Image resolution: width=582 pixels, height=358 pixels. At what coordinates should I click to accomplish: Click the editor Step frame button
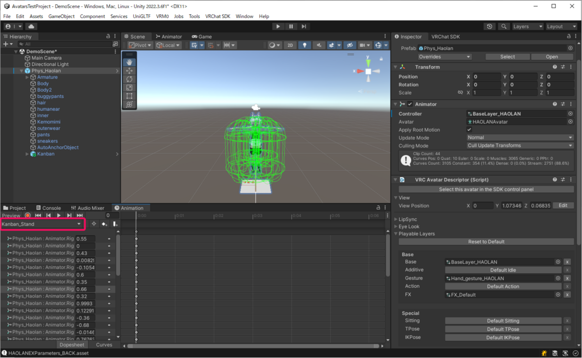click(304, 27)
